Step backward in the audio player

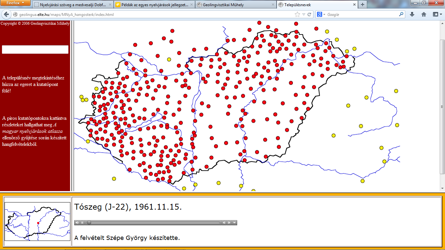[x=224, y=223]
